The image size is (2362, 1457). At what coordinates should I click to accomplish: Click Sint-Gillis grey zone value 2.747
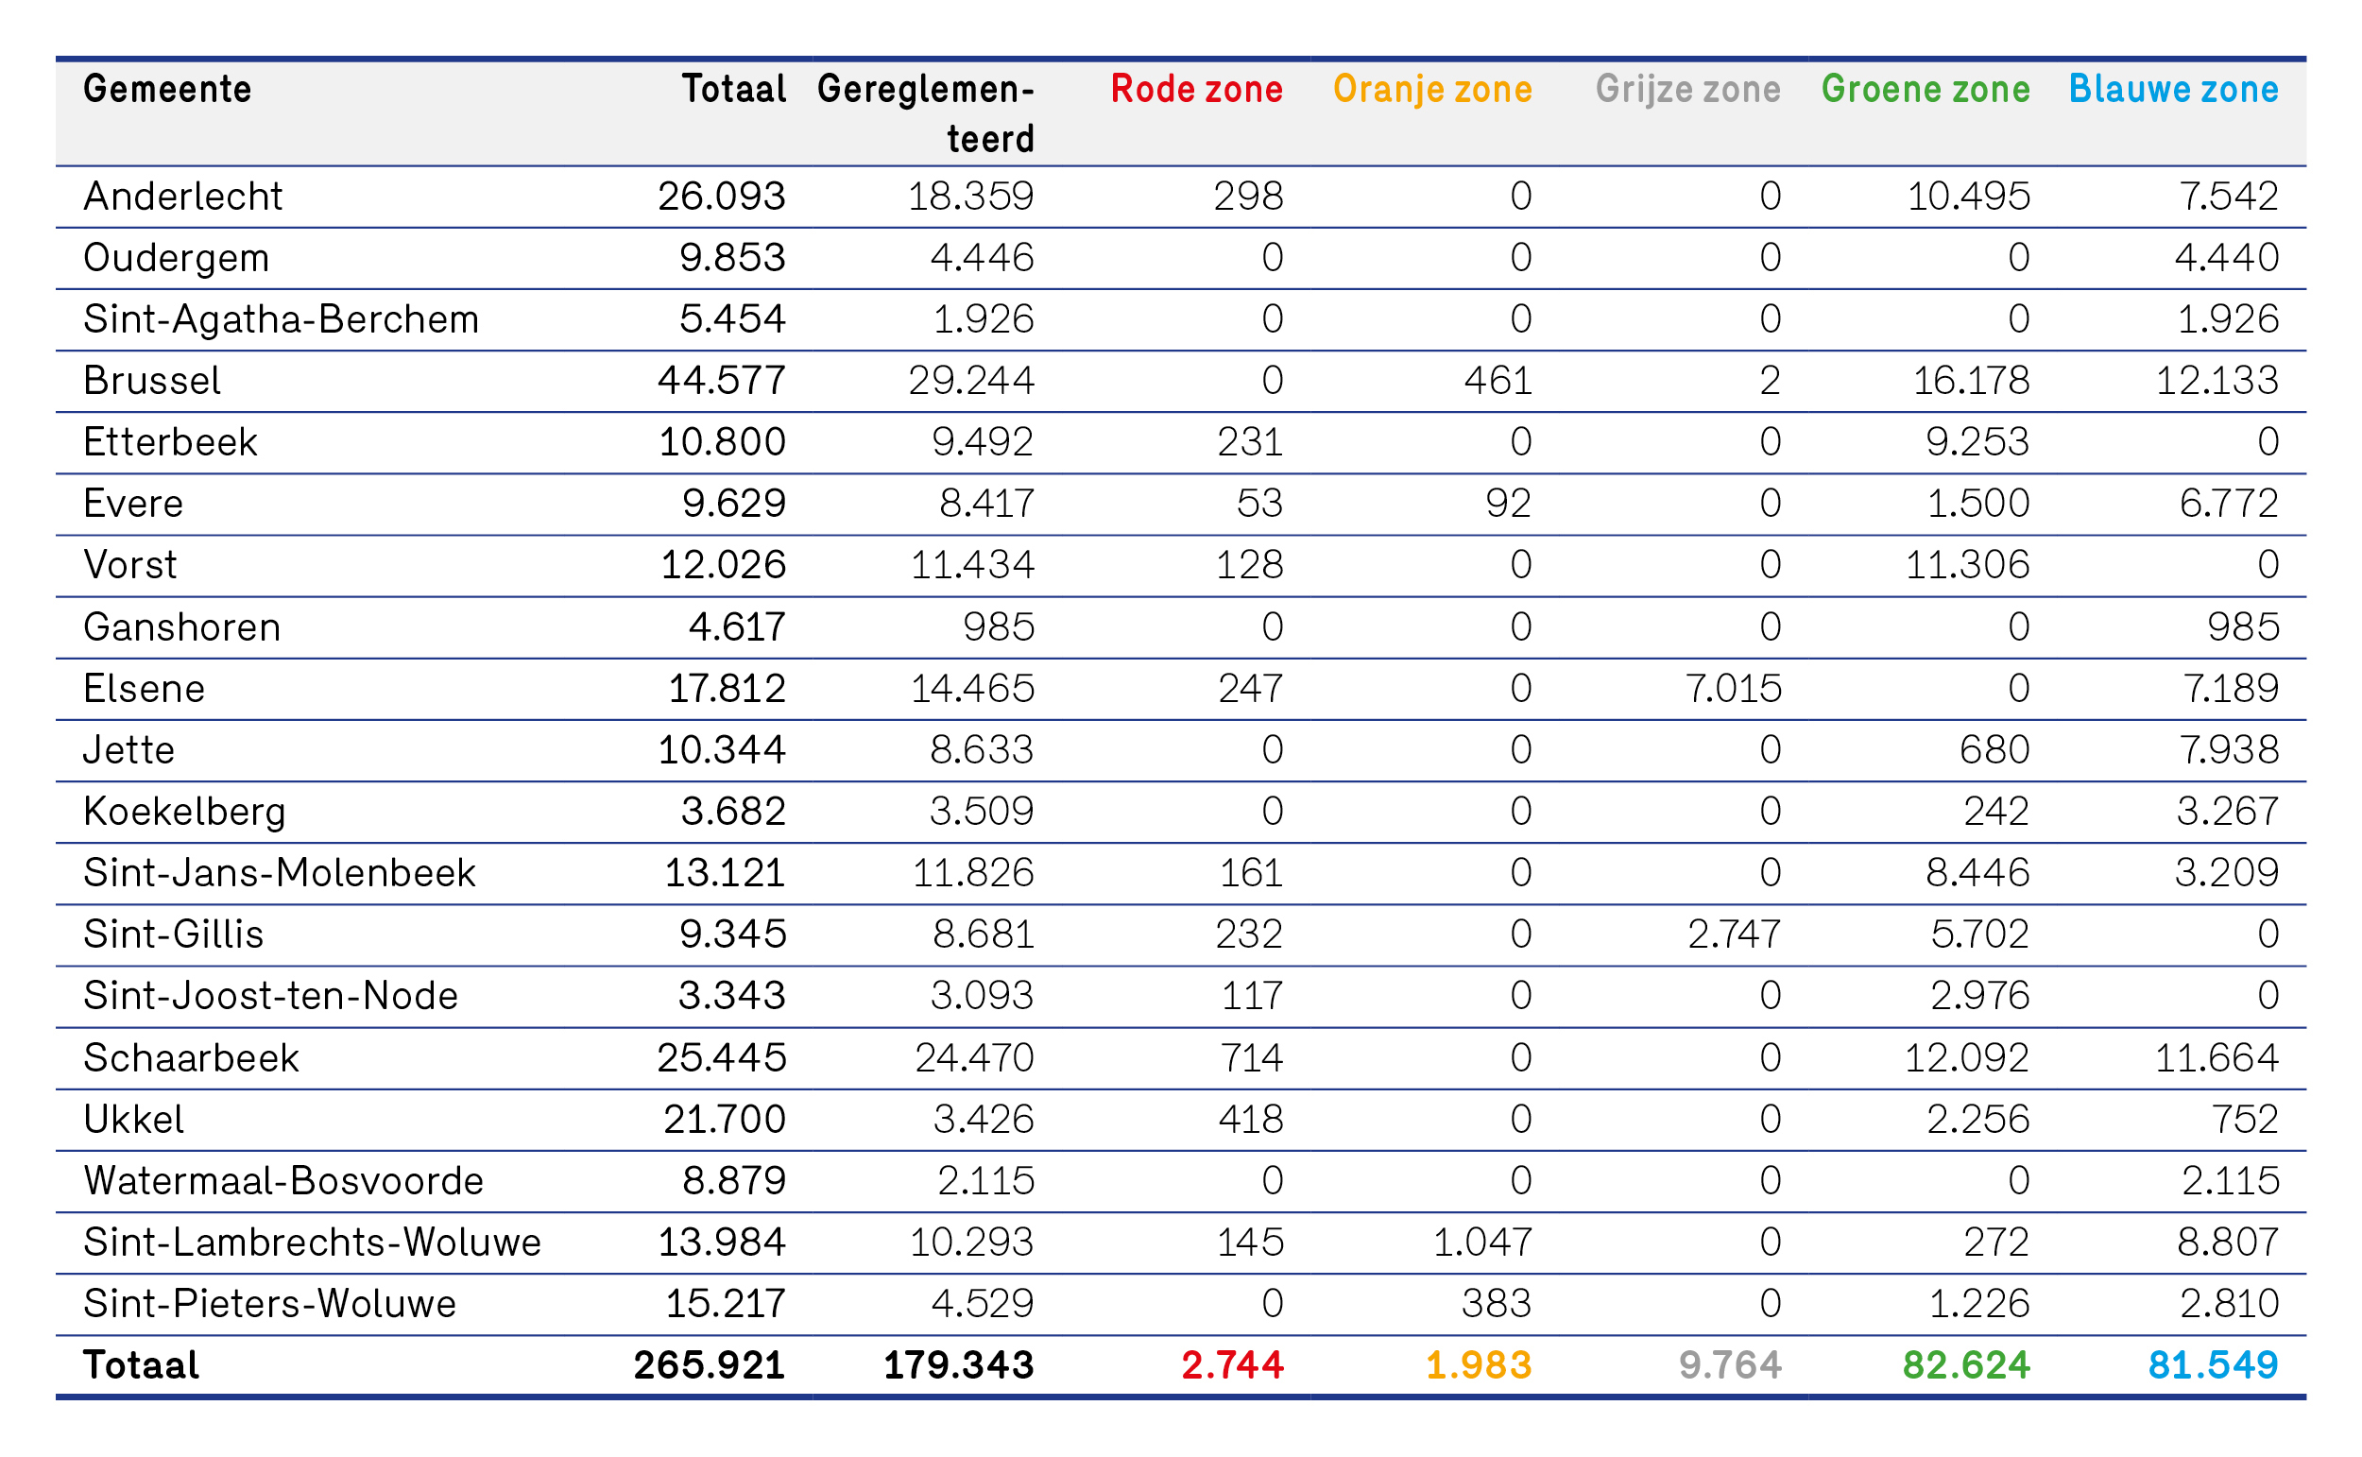coord(1734,934)
